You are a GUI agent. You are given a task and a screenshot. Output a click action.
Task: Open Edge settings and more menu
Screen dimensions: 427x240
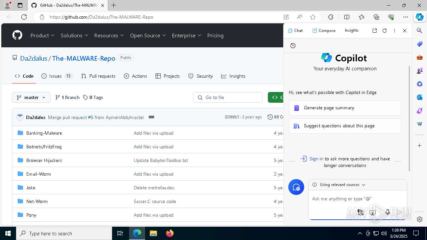(406, 17)
